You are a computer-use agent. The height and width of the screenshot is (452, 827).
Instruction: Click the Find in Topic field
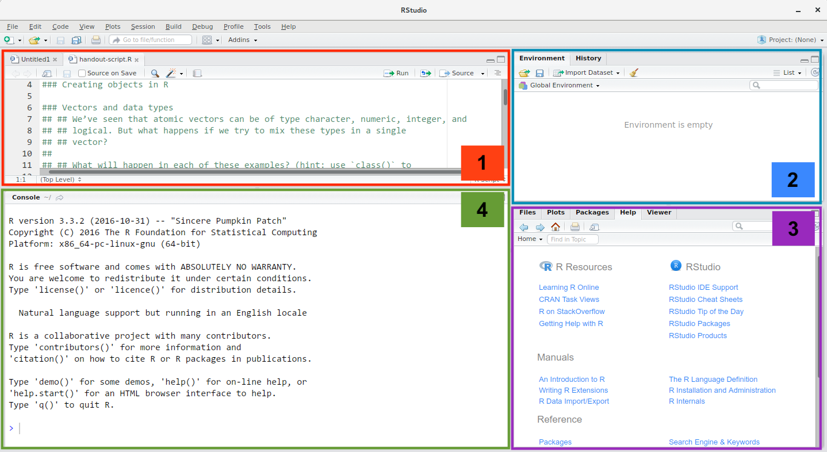coord(573,239)
